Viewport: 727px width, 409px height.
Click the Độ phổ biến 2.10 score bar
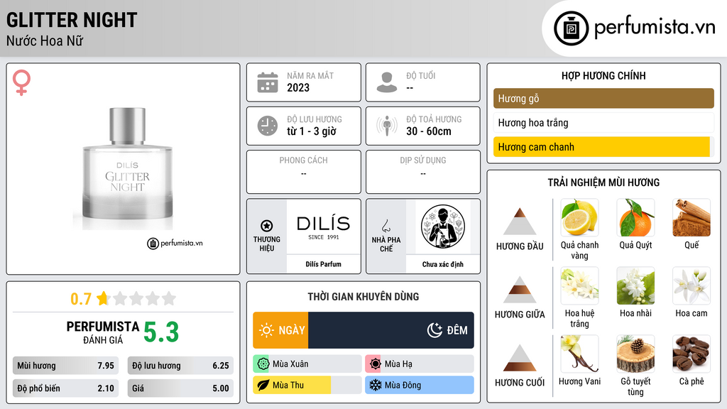(x=65, y=388)
